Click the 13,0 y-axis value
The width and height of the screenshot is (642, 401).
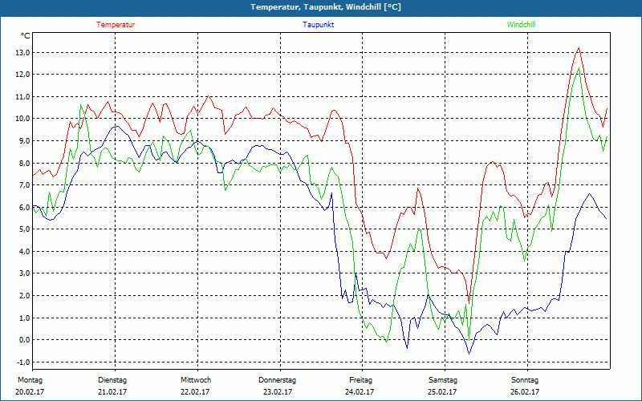coord(22,52)
